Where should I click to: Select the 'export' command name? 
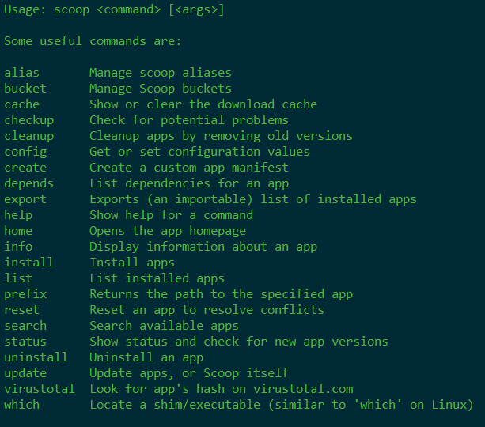pos(25,199)
